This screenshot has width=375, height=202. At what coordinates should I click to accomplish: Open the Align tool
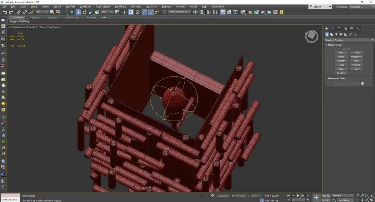pos(202,12)
